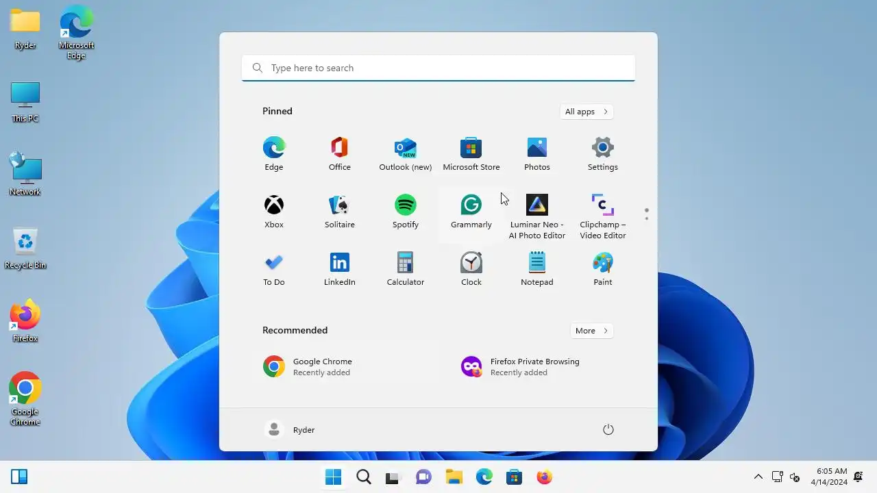Open the Clock app
The image size is (877, 493).
471,269
